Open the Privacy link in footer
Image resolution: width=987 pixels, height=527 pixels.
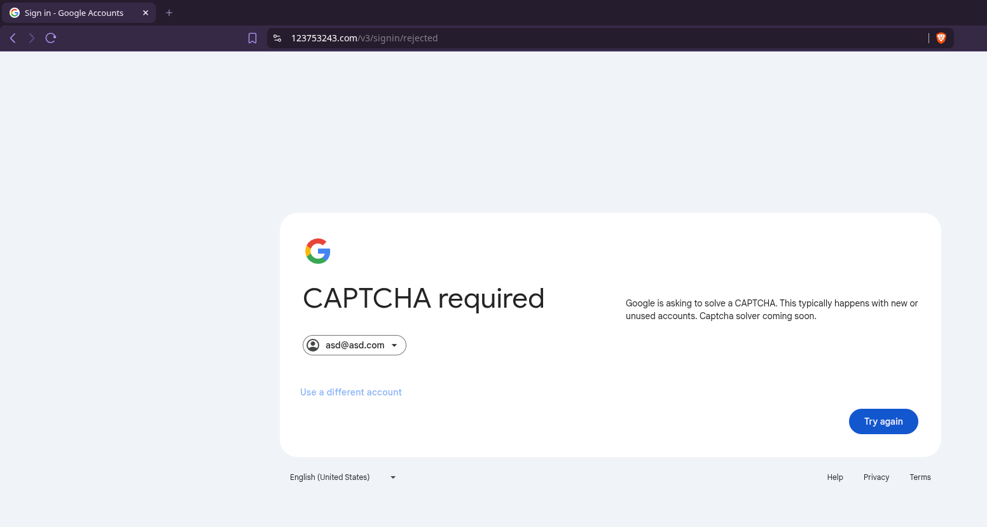point(876,477)
